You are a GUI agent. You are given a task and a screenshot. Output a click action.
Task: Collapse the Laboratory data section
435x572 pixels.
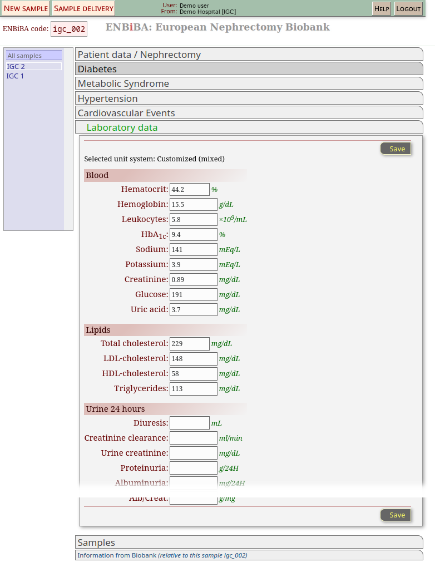click(249, 127)
